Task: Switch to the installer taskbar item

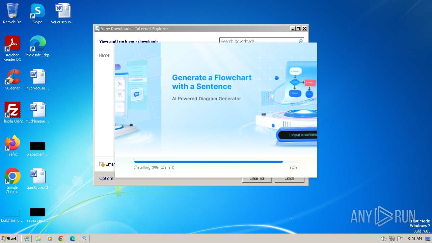Action: tap(84, 239)
